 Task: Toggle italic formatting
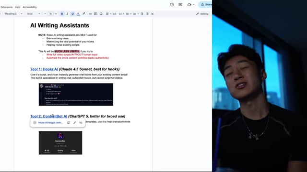click(67, 14)
